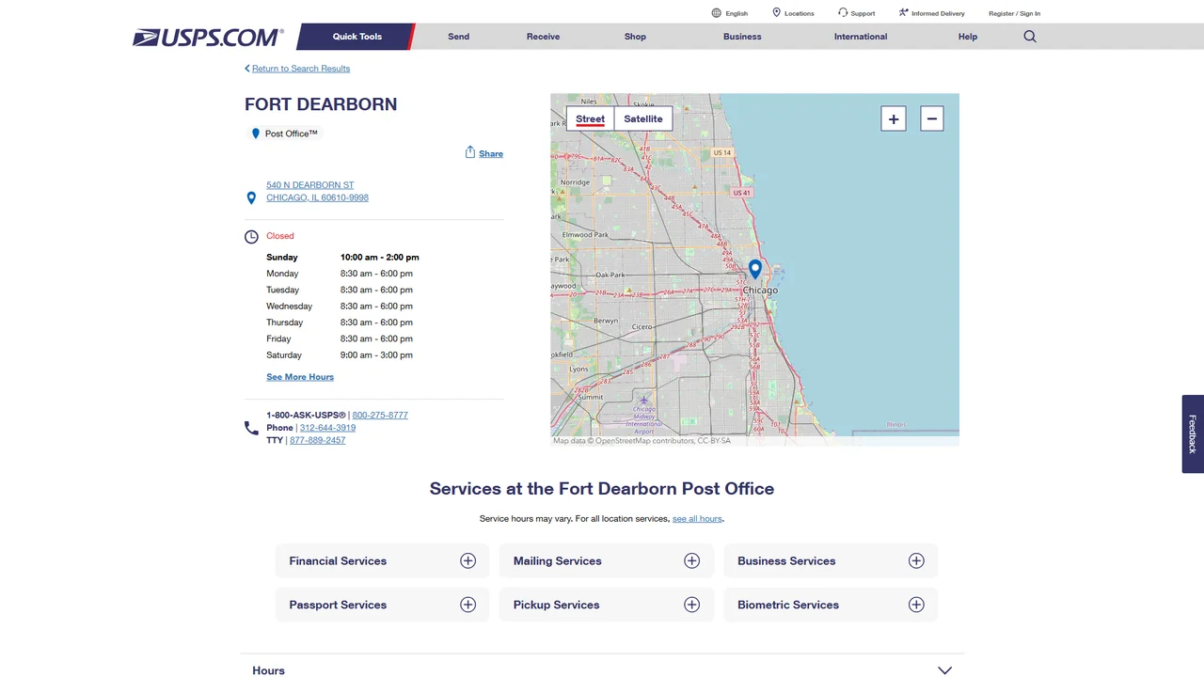1204x677 pixels.
Task: Click See More Hours link
Action: (300, 377)
